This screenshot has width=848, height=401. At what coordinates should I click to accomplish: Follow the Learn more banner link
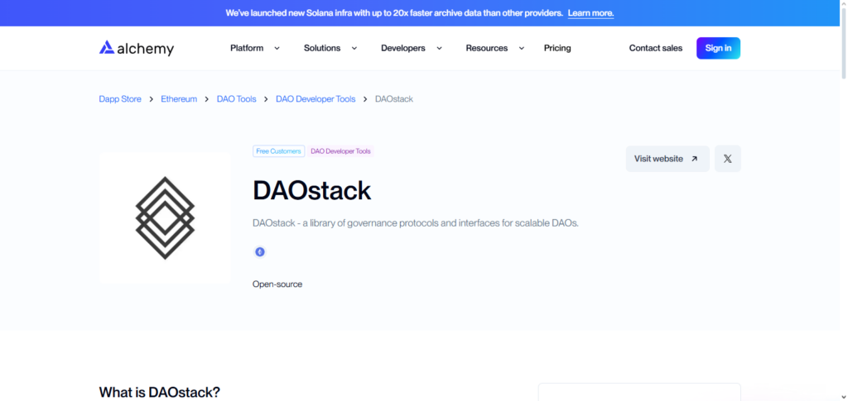pos(590,13)
